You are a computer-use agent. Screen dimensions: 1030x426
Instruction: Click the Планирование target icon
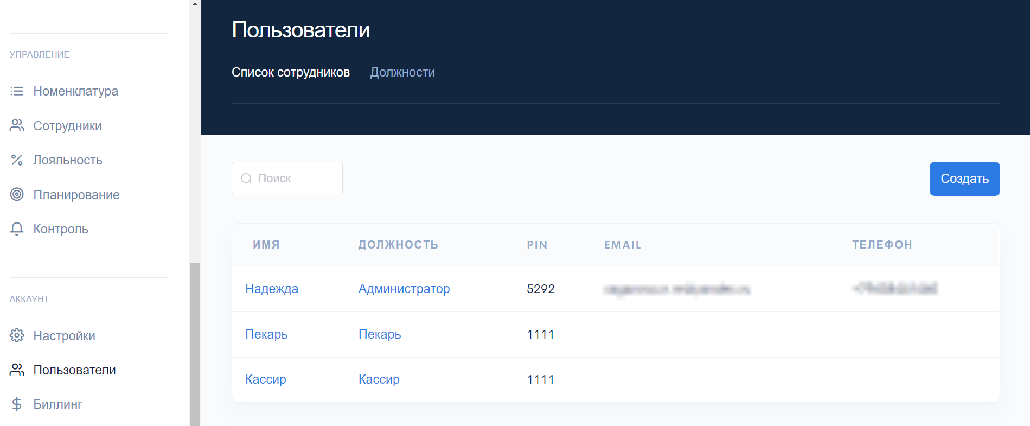tap(17, 194)
